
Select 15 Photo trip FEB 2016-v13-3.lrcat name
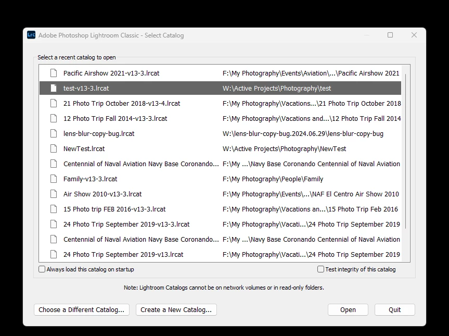click(x=114, y=209)
